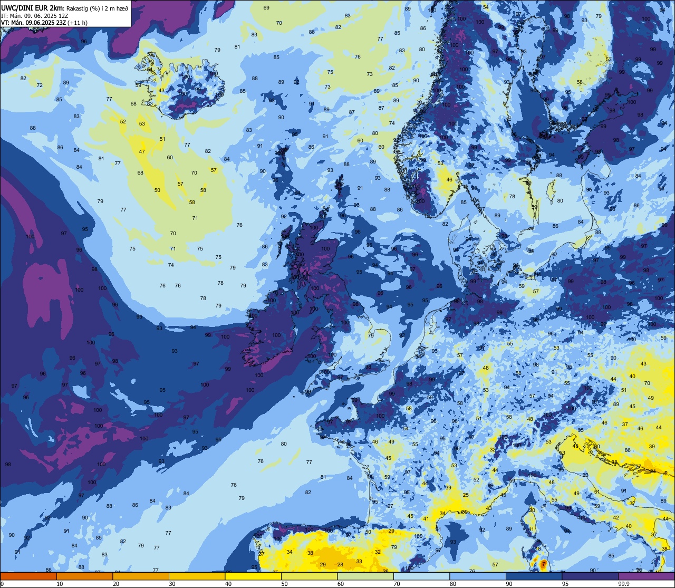The image size is (675, 588).
Task: Click the humidity value "7" near Sicily
Action: point(543,564)
